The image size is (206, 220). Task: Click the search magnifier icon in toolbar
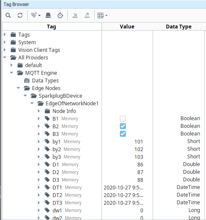8,15
